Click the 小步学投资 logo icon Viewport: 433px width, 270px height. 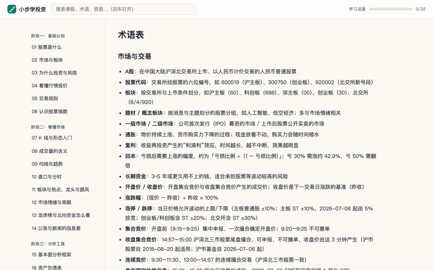point(12,9)
